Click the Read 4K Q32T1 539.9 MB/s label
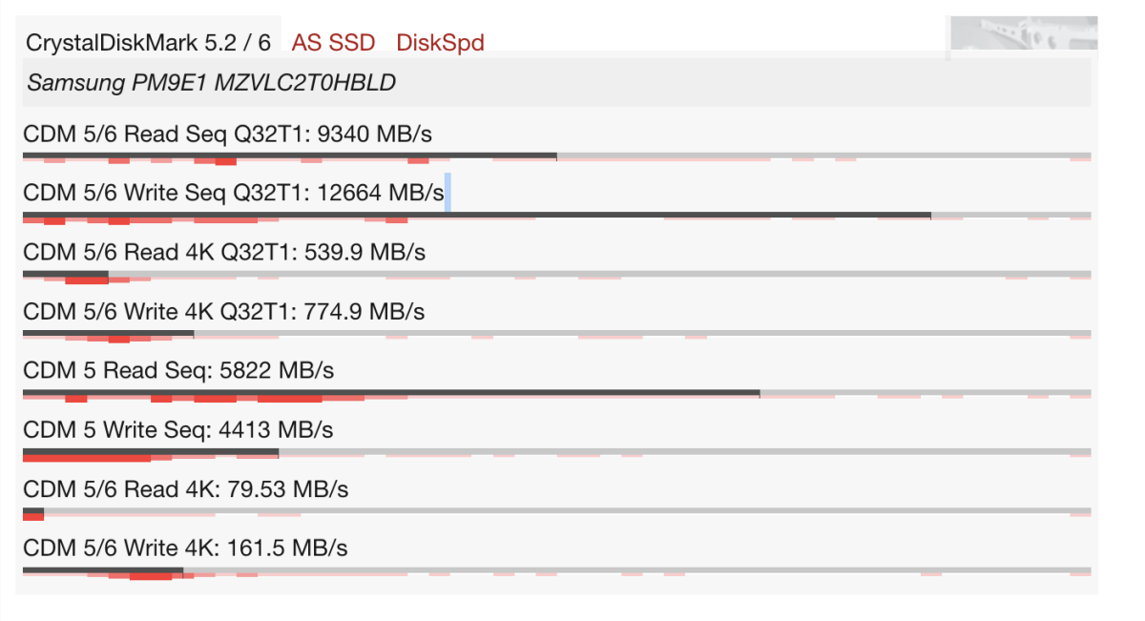This screenshot has height=621, width=1145. coord(224,253)
